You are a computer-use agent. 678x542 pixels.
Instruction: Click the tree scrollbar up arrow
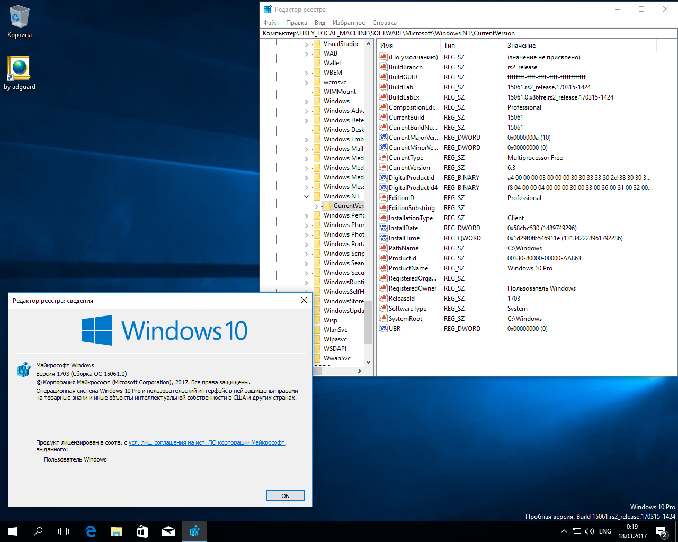[x=368, y=44]
